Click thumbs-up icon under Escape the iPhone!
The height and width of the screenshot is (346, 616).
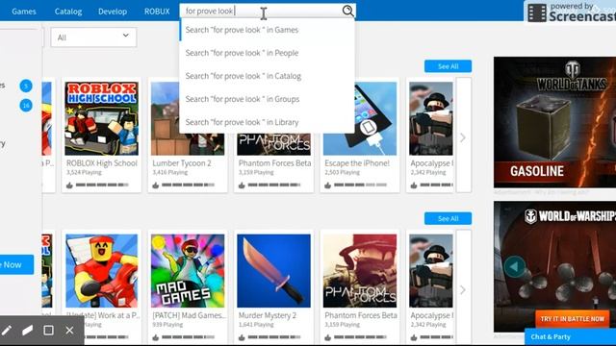click(x=327, y=185)
